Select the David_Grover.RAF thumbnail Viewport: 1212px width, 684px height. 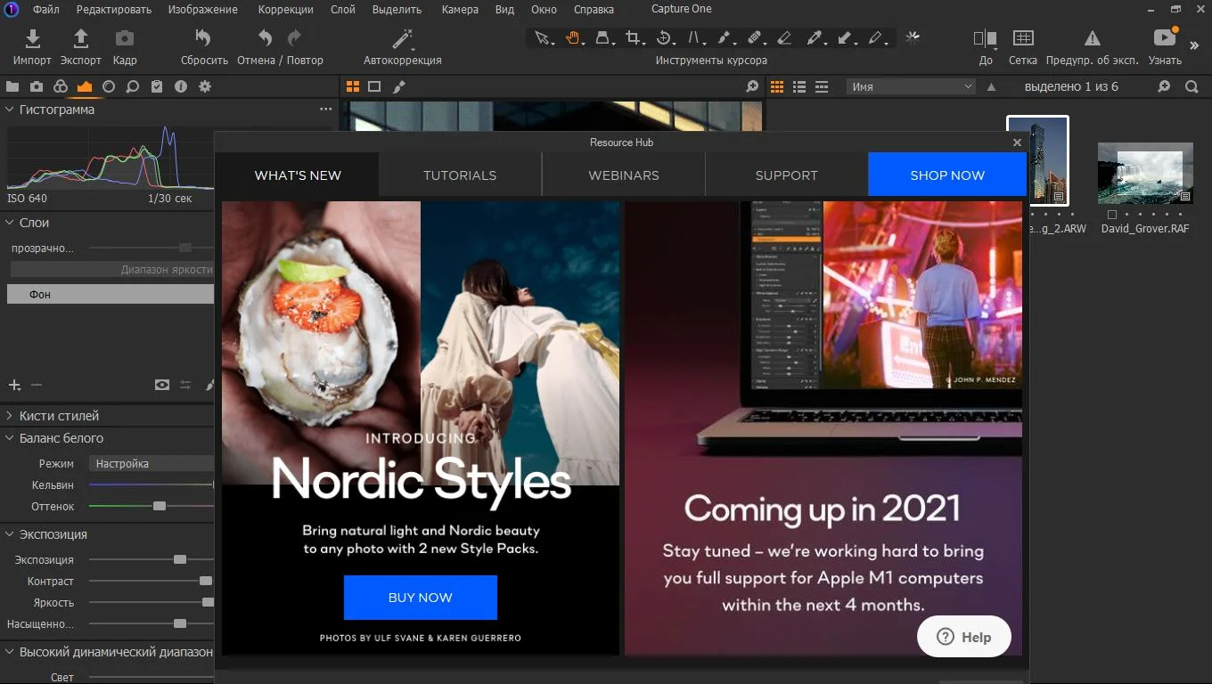coord(1145,175)
